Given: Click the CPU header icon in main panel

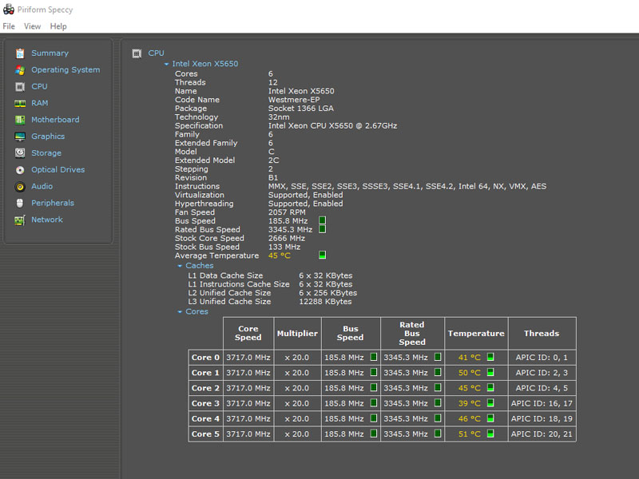Looking at the screenshot, I should [x=137, y=53].
